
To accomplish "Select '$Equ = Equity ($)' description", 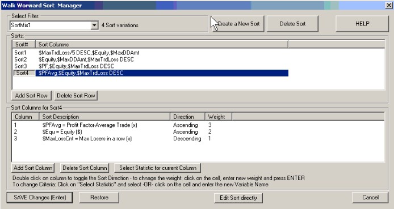I will coord(62,132).
